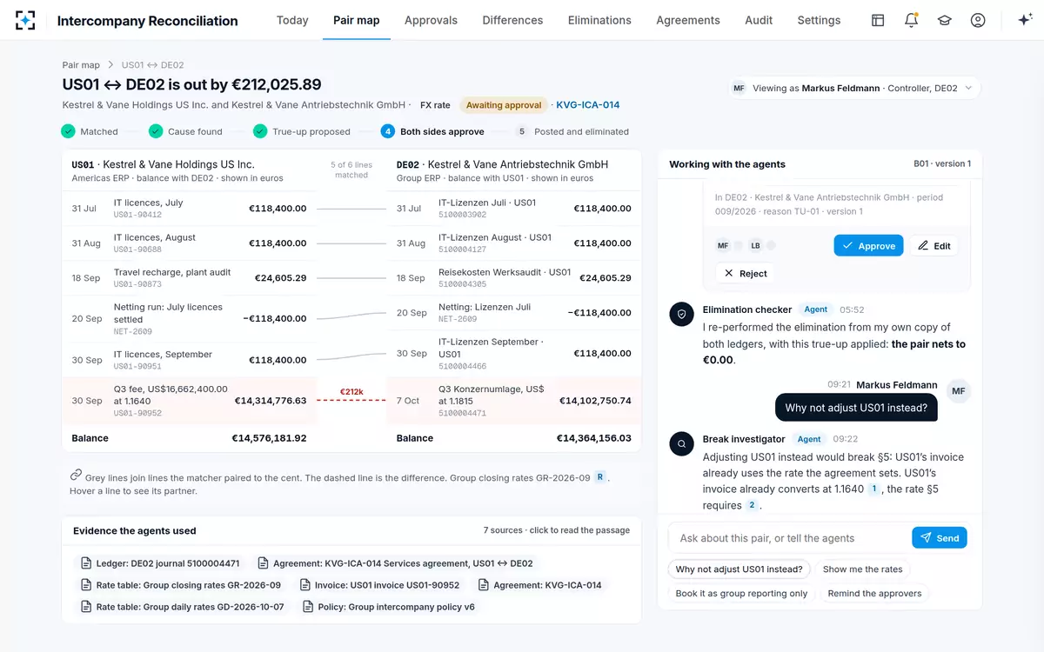Open the AI sparkle assistant icon
The width and height of the screenshot is (1044, 652).
tap(1025, 20)
